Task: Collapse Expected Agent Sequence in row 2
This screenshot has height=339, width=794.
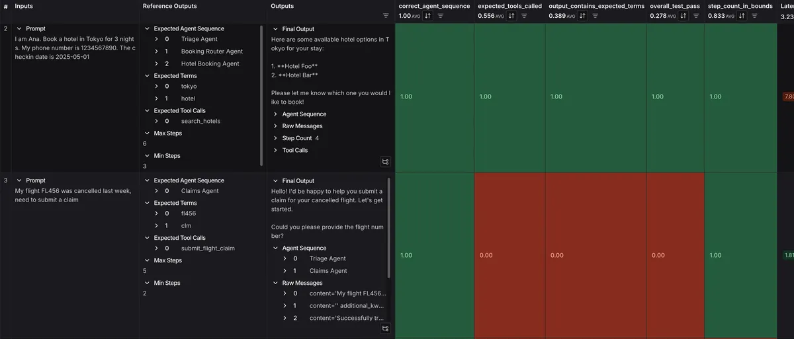Action: (147, 29)
